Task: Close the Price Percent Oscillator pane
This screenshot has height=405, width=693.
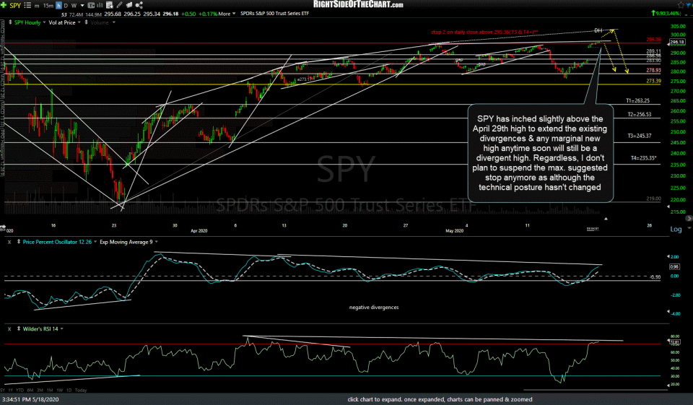Action: click(x=9, y=242)
